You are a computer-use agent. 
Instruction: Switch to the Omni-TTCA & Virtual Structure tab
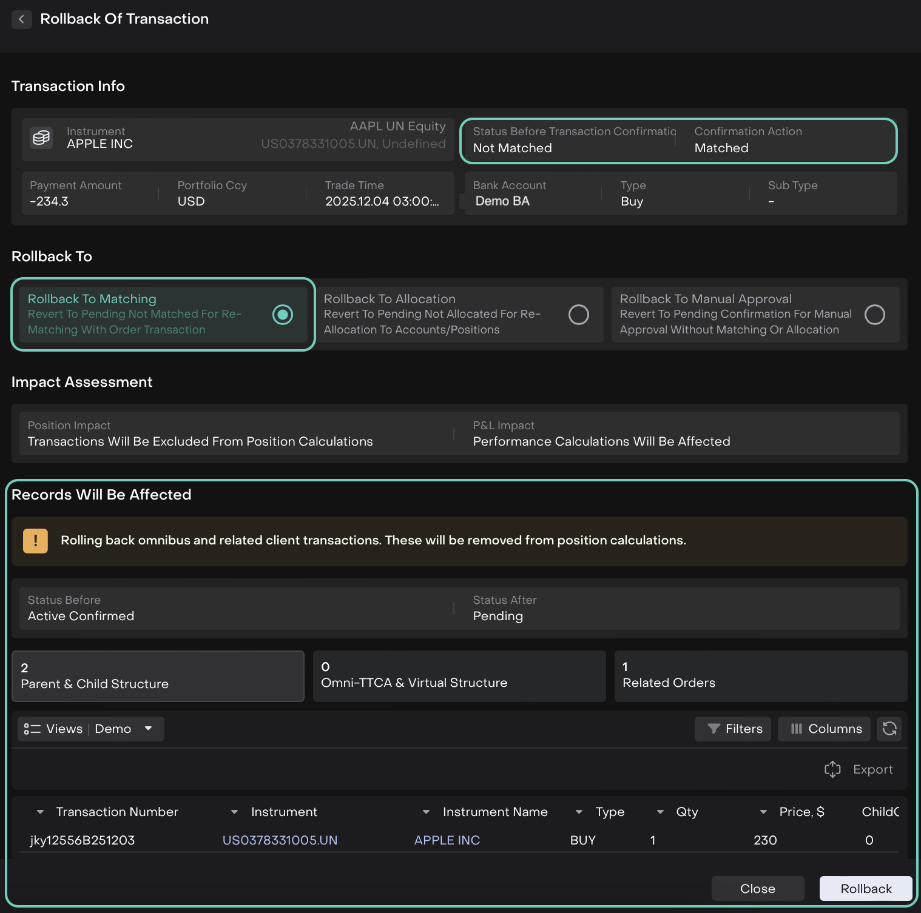pos(459,676)
